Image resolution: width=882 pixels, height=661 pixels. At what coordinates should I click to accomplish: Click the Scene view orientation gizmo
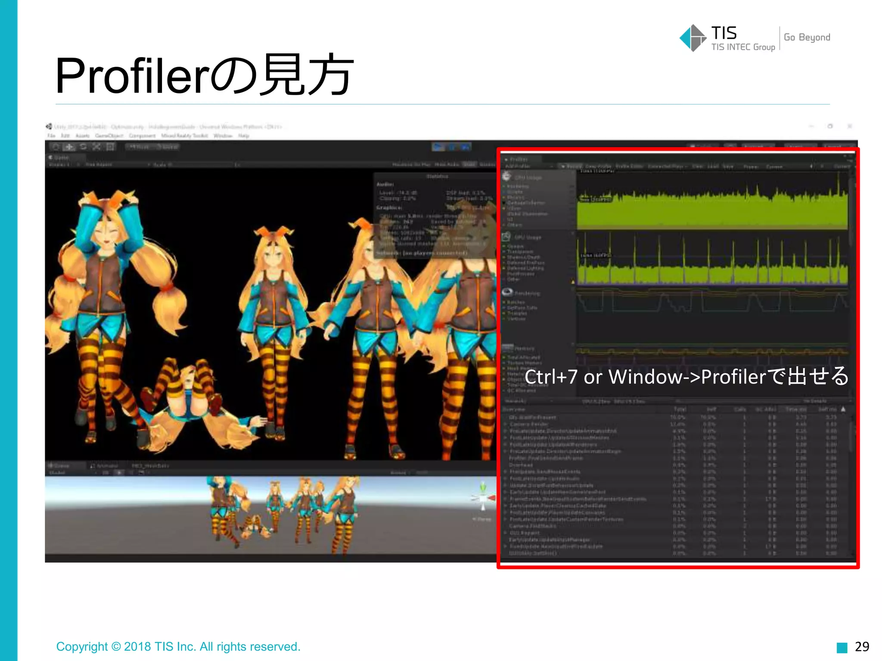483,498
